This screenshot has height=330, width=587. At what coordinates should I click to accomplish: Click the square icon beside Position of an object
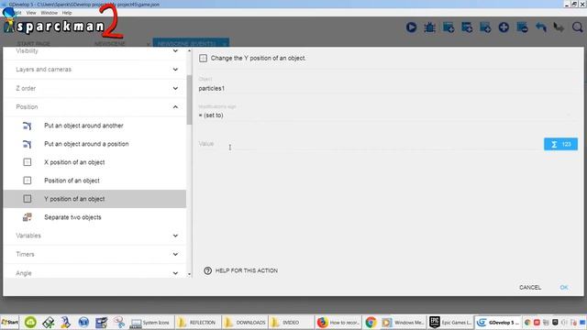(x=27, y=181)
